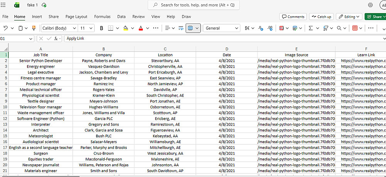Open the Settings gear icon
This screenshot has width=386, height=177.
coord(370,5)
